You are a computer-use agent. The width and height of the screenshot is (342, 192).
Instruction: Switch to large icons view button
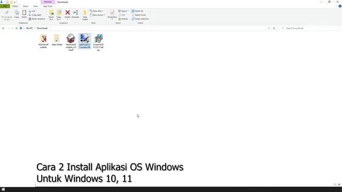click(x=339, y=185)
